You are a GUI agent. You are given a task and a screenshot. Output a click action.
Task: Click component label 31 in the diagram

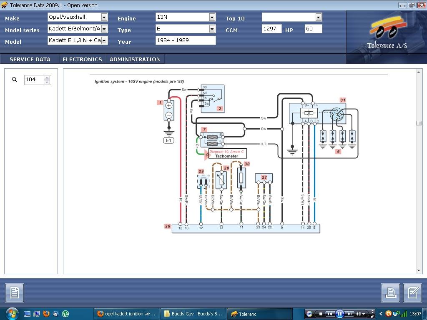(x=343, y=100)
